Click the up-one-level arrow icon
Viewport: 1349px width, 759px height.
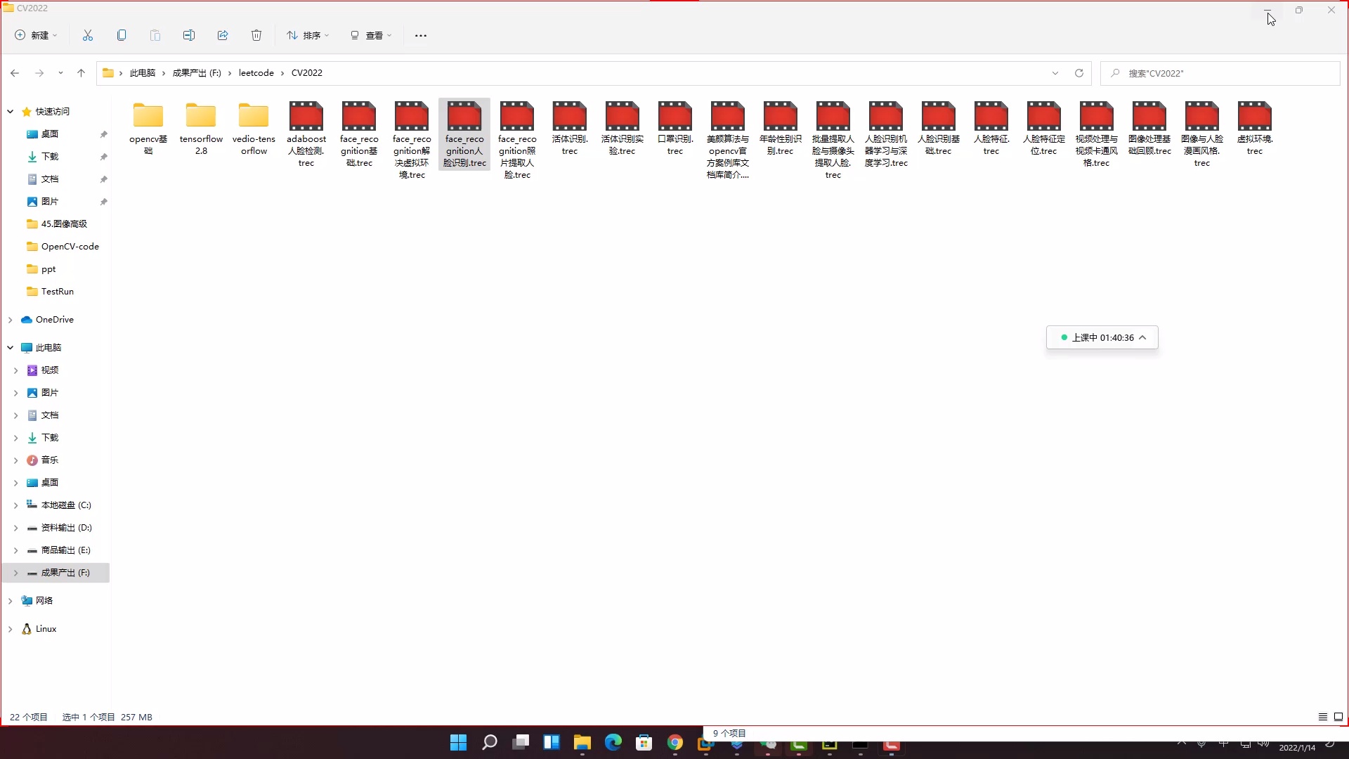tap(81, 72)
